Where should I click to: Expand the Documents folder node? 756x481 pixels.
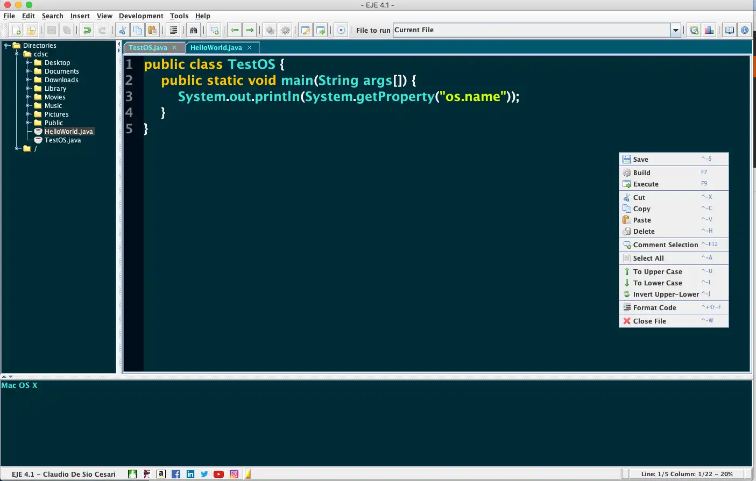point(29,71)
